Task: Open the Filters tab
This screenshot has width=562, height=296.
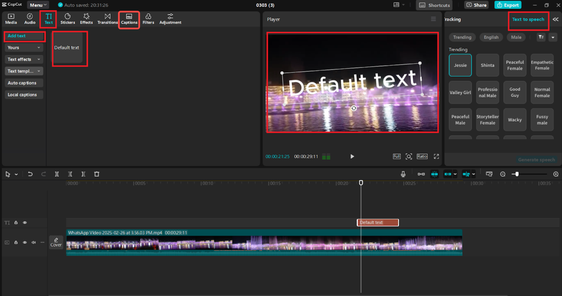Action: point(148,19)
